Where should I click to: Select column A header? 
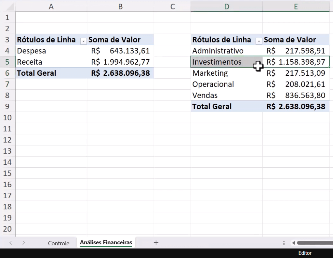pos(51,6)
